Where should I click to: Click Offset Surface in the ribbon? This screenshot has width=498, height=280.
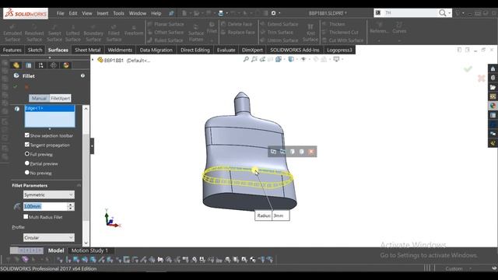point(166,32)
